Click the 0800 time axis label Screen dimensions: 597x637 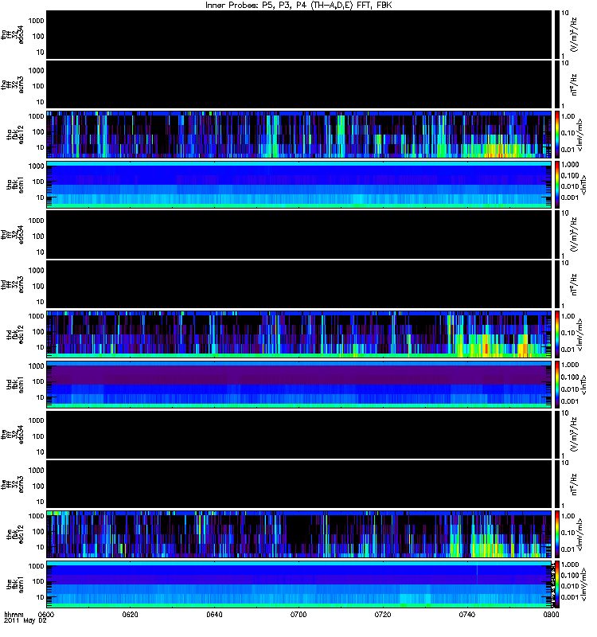(551, 614)
